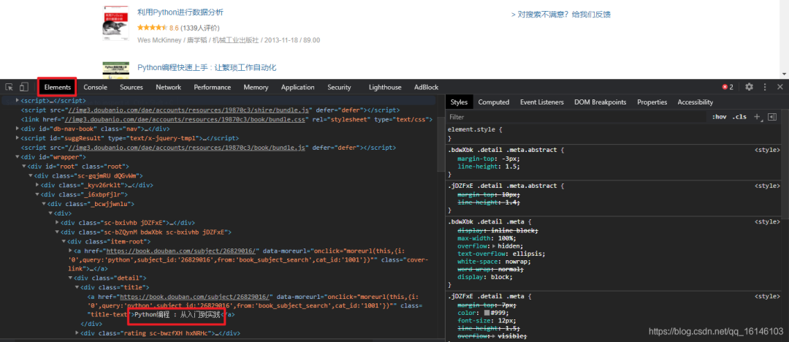This screenshot has width=789, height=342.
Task: Open the Python编程快速上手 book title link
Action: coord(207,67)
